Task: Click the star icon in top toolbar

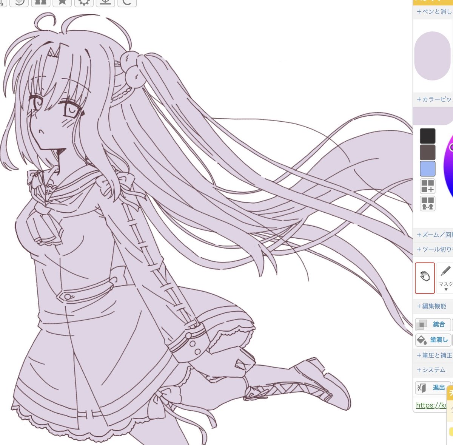Action: 62,2
